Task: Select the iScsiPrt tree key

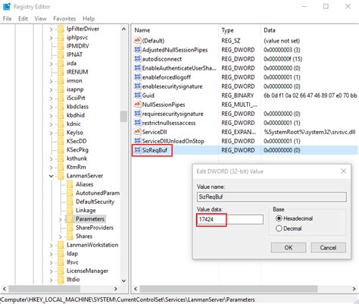Action: point(76,98)
